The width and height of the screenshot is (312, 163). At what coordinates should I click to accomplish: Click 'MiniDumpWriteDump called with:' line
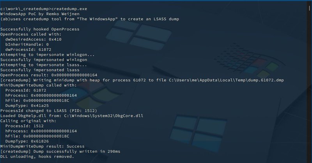tap(38, 85)
